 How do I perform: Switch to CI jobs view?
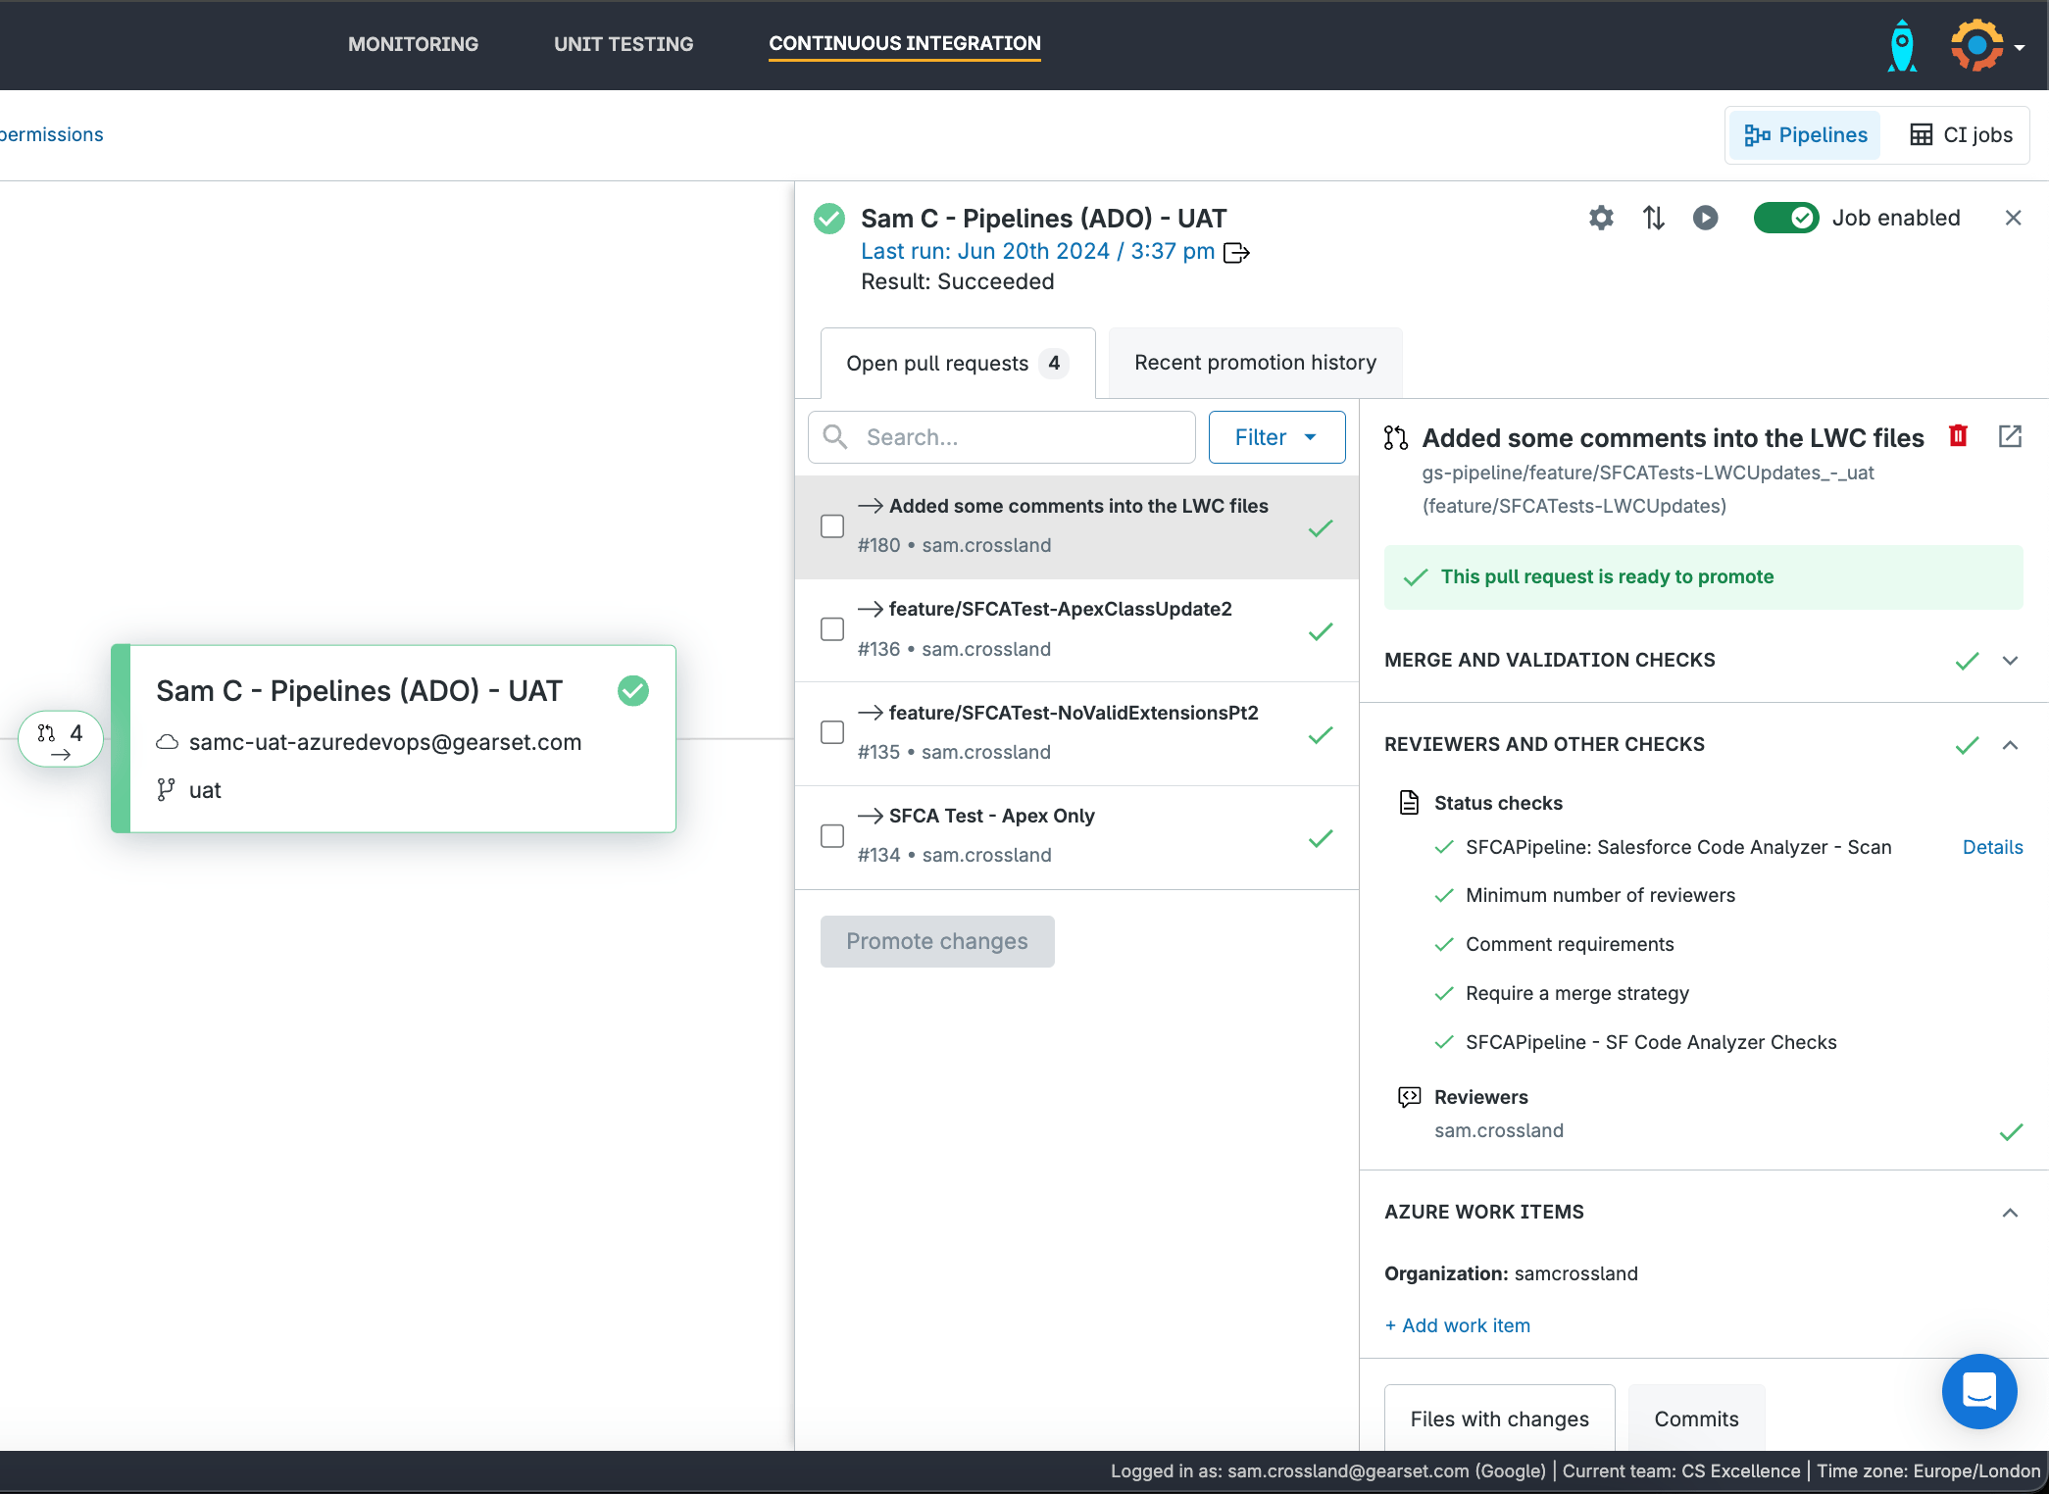(1961, 135)
